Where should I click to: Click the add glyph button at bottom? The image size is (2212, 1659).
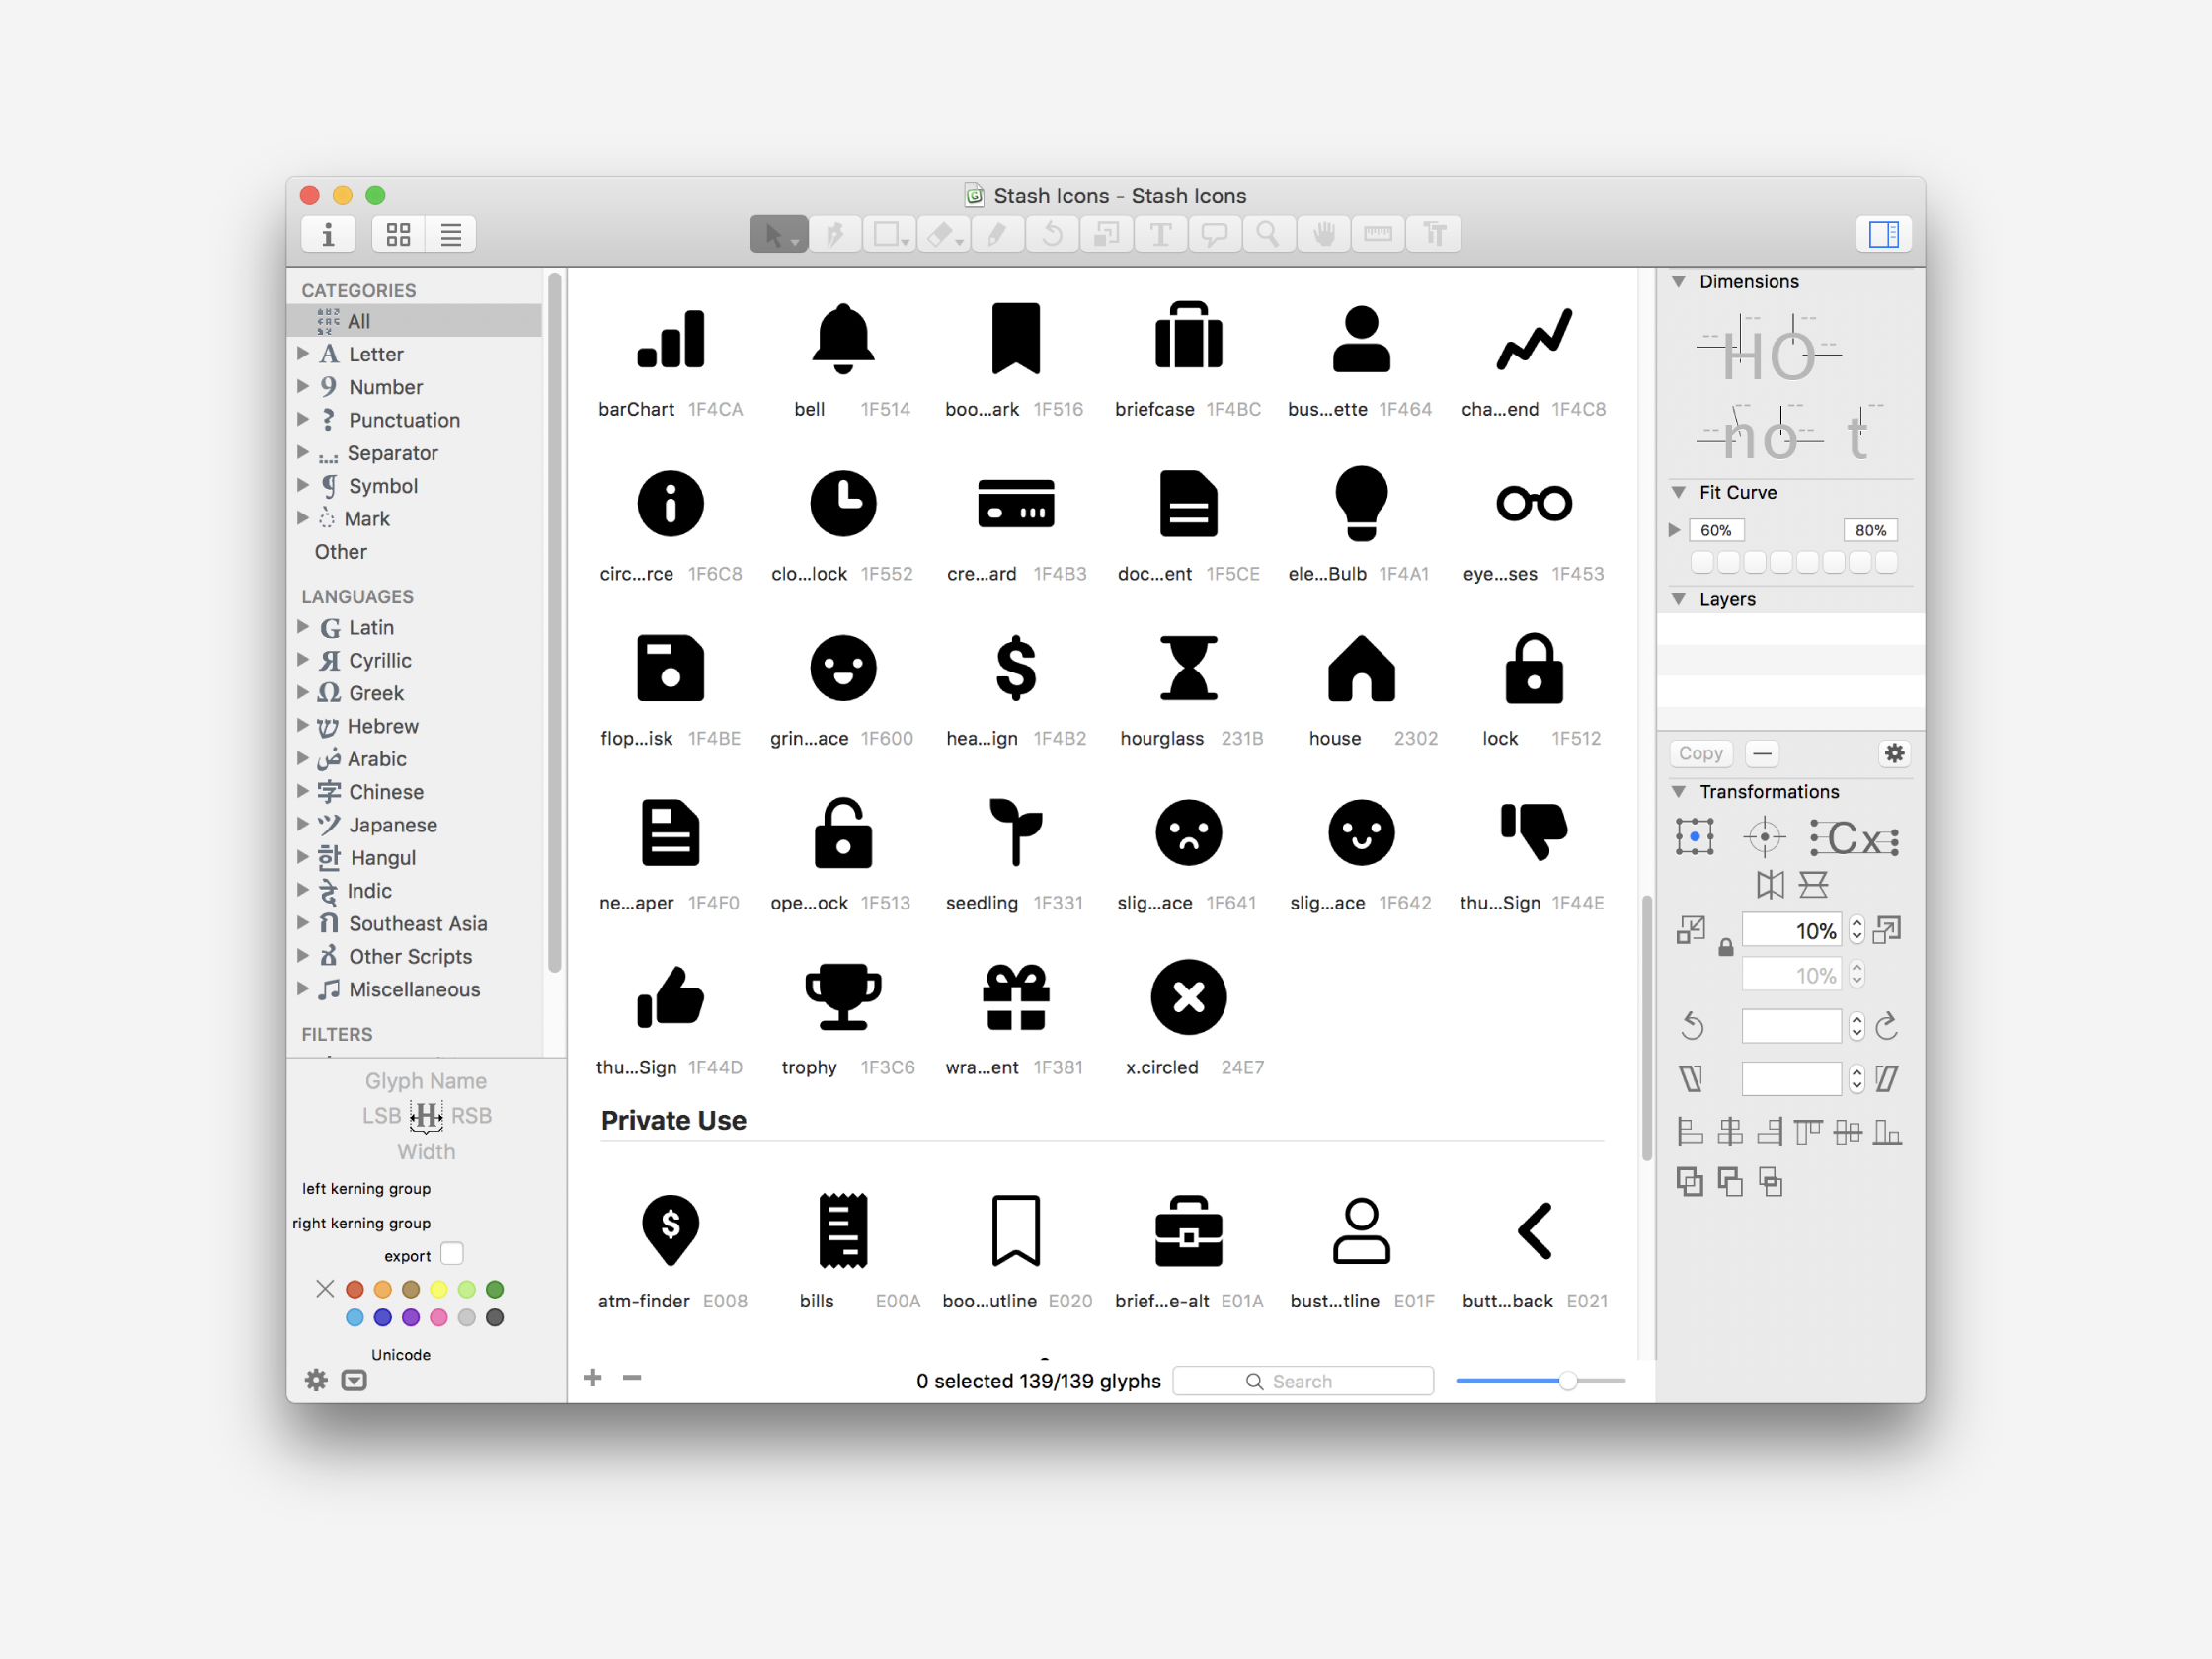point(592,1379)
